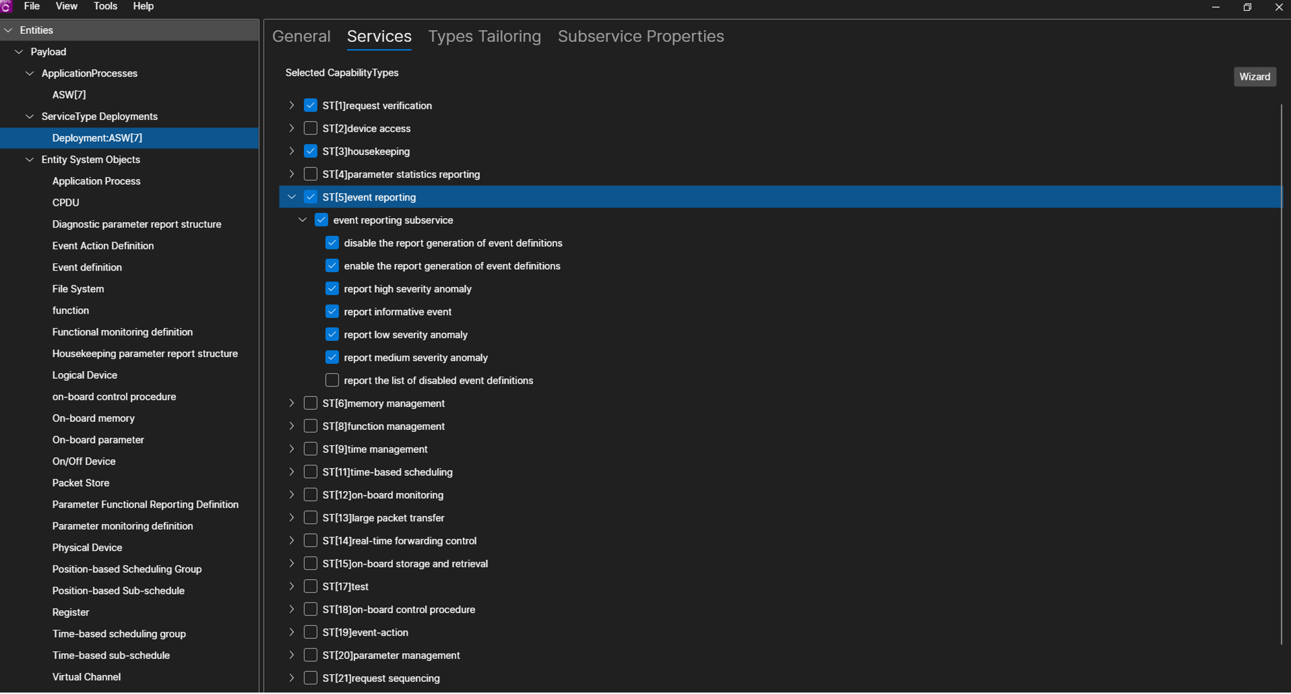1291x694 pixels.
Task: Expand ST[6]memory management node
Action: coord(292,404)
